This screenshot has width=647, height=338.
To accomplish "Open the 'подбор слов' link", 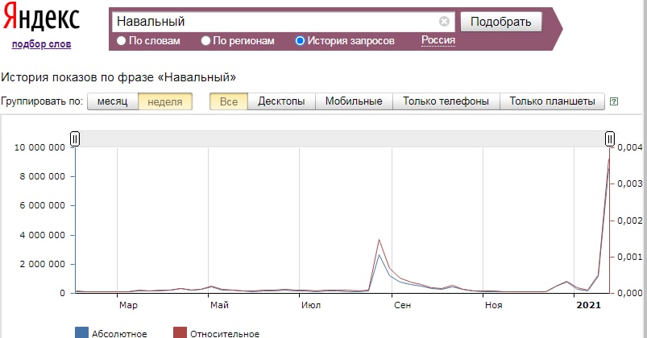I will (x=41, y=44).
